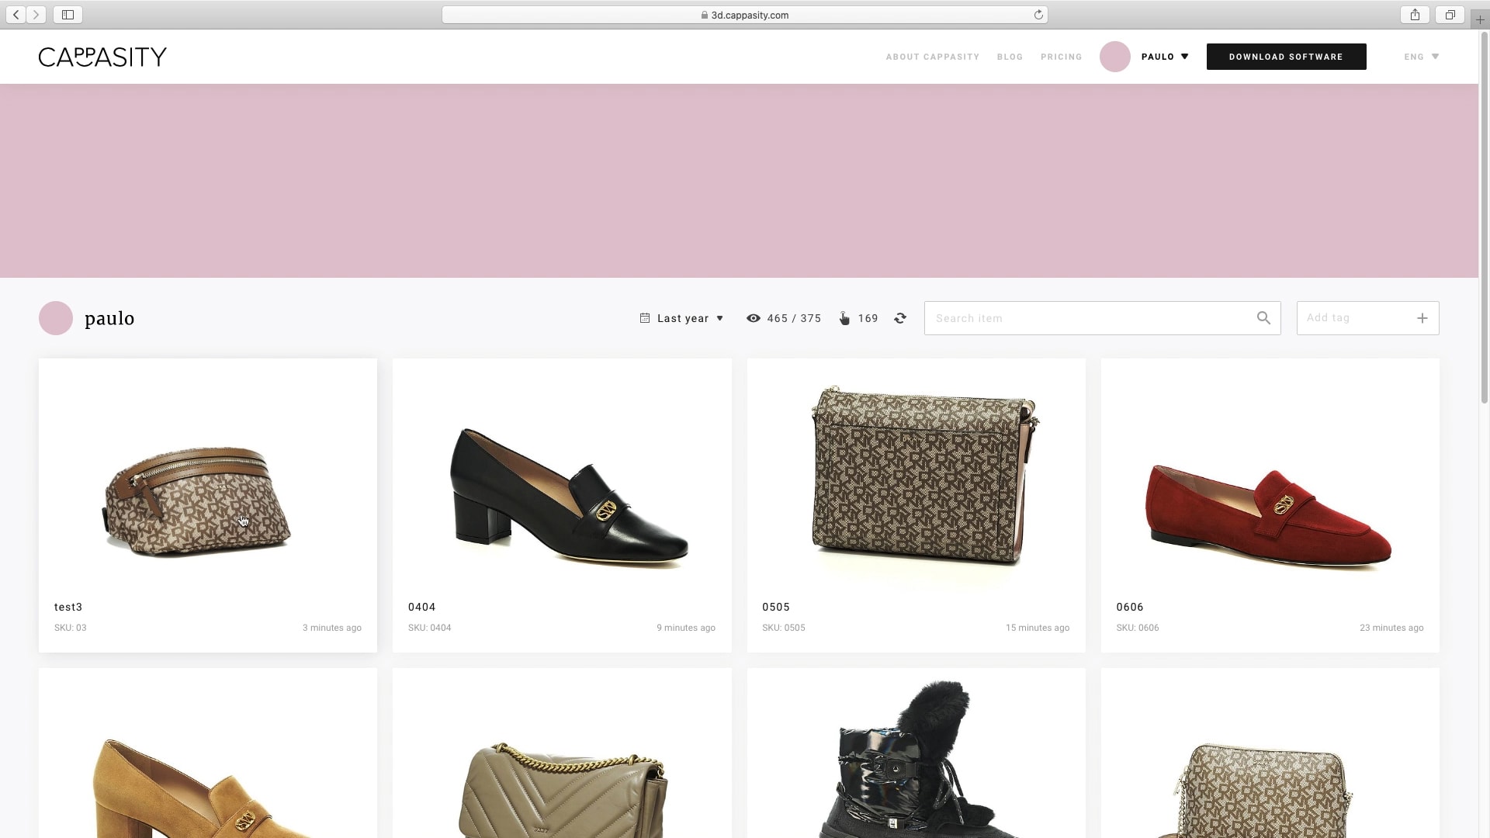Click the Safari address bar

(x=744, y=15)
